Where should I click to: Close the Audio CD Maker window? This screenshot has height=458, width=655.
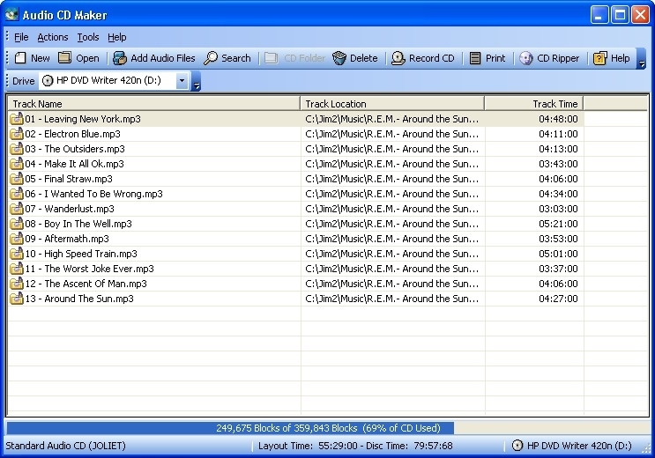[x=640, y=15]
